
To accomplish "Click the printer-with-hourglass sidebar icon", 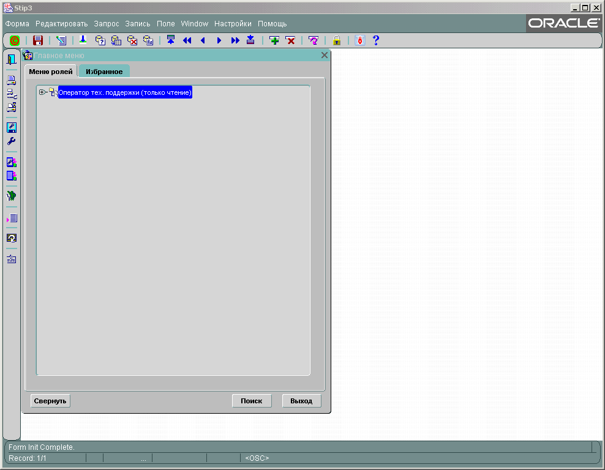I will pyautogui.click(x=12, y=107).
